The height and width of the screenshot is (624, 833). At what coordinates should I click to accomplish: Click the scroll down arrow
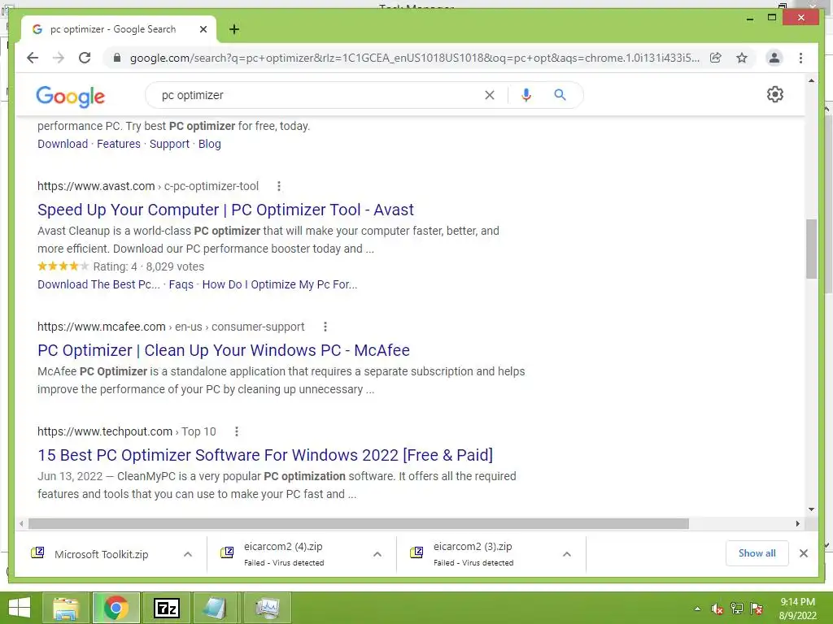pos(811,509)
